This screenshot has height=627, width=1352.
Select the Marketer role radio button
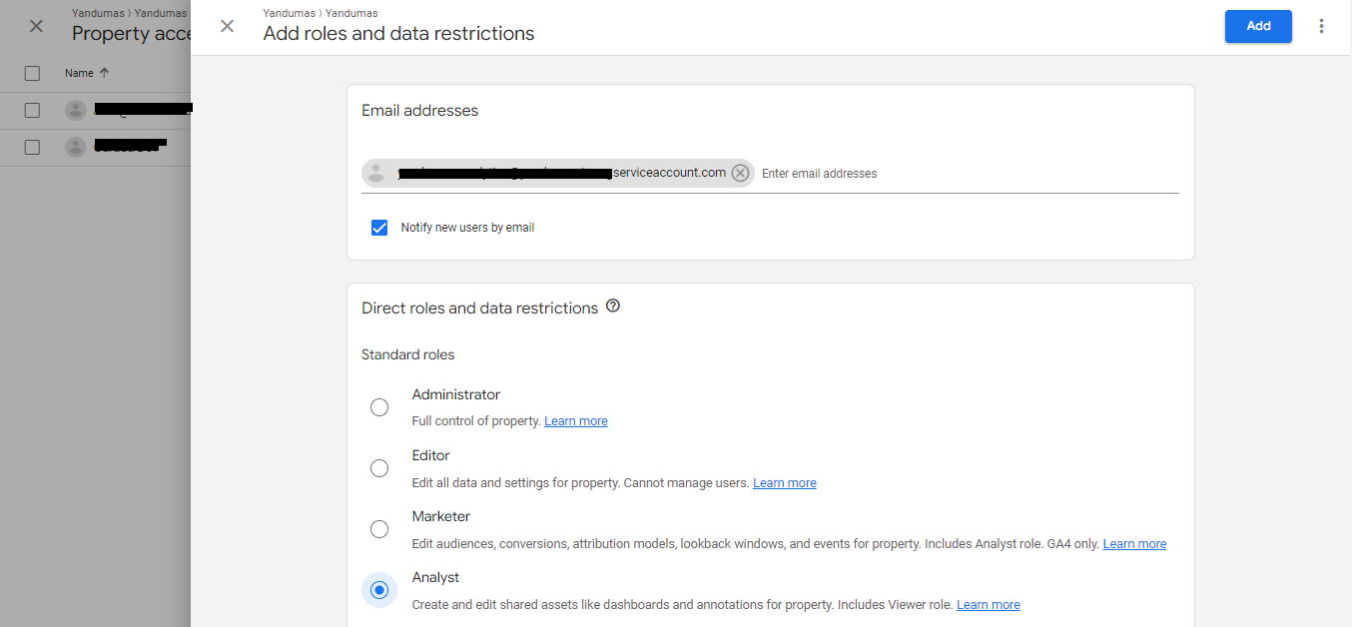tap(379, 529)
